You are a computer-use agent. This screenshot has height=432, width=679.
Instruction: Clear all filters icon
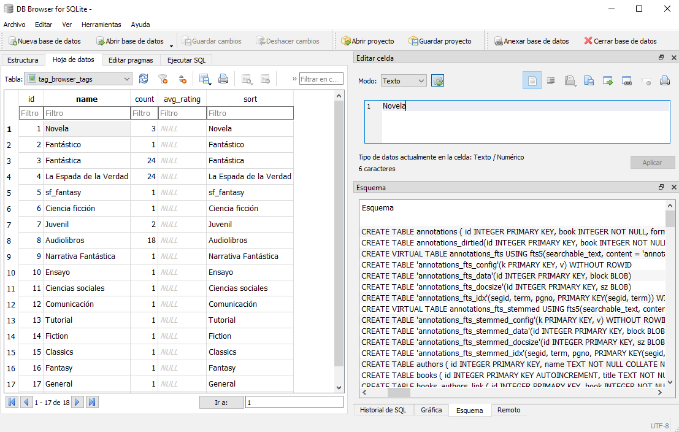[163, 79]
